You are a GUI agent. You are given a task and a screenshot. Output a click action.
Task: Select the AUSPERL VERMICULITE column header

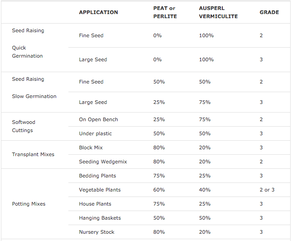coord(218,12)
